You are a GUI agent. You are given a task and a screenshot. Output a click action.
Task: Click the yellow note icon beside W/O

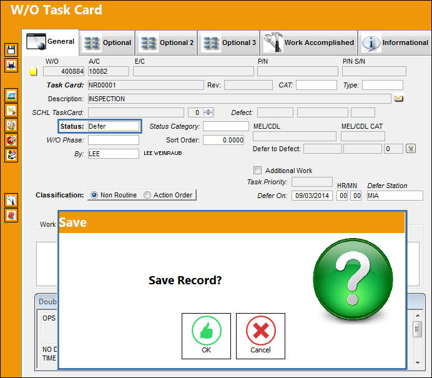33,71
